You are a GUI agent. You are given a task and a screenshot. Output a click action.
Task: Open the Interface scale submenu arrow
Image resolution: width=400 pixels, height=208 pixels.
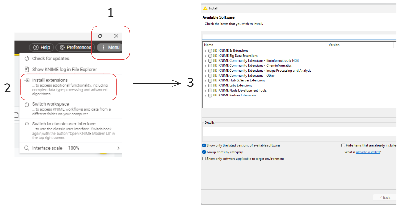coord(118,148)
